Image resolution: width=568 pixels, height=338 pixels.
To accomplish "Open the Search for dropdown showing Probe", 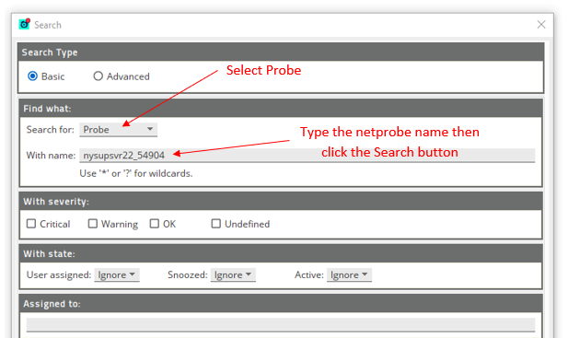I will pyautogui.click(x=119, y=130).
